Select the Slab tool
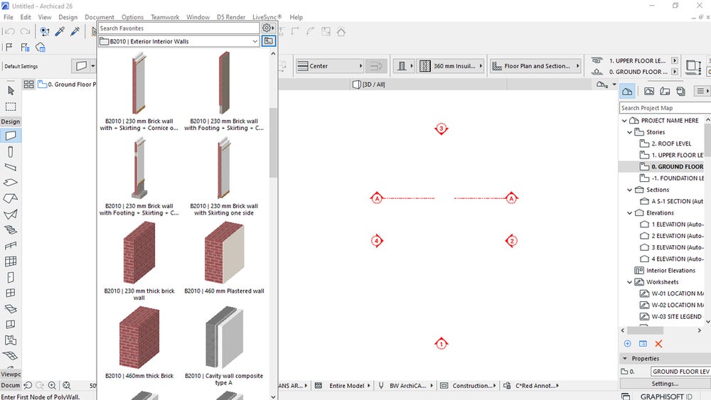711x400 pixels. [11, 183]
